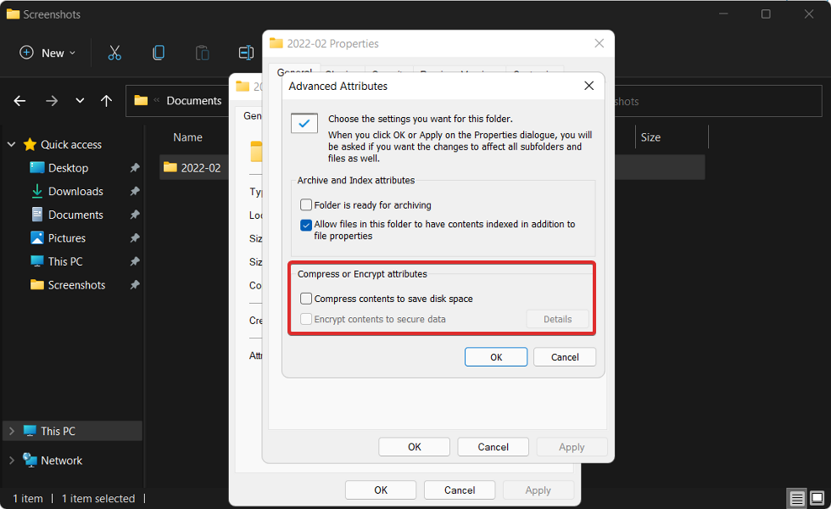The width and height of the screenshot is (831, 509).
Task: Close the 2022-02 Properties dialog
Action: [600, 43]
